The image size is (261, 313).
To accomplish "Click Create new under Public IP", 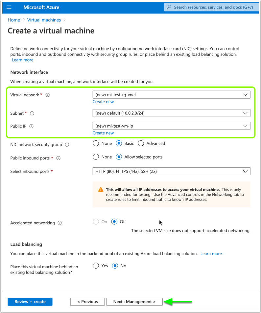I will click(x=103, y=133).
